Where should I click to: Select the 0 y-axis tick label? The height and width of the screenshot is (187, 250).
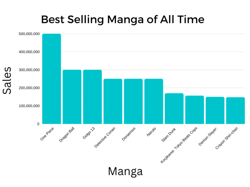(38, 124)
